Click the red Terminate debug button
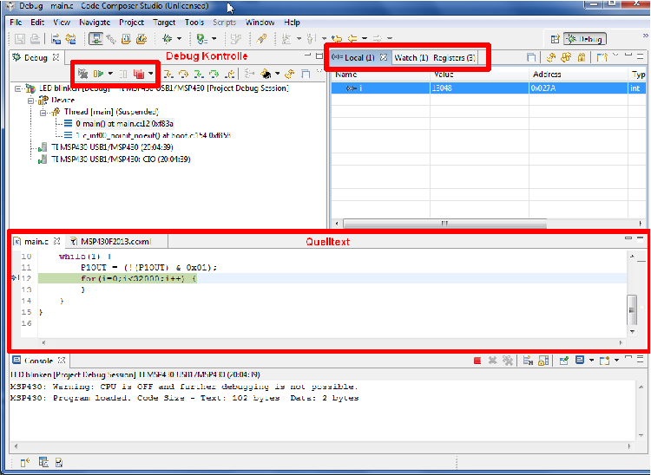Image resolution: width=651 pixels, height=475 pixels. (x=138, y=75)
